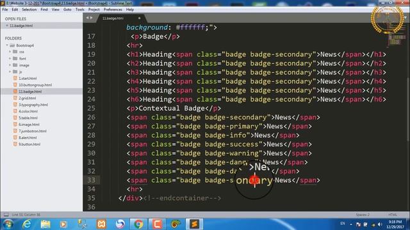Screen dimensions: 410x230
Task: Expand the image folder arrow
Action: pyautogui.click(x=10, y=65)
